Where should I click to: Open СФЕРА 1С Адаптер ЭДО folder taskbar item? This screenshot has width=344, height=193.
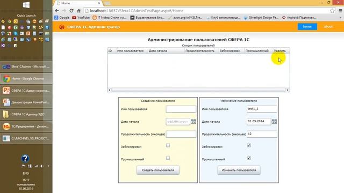coord(26,114)
